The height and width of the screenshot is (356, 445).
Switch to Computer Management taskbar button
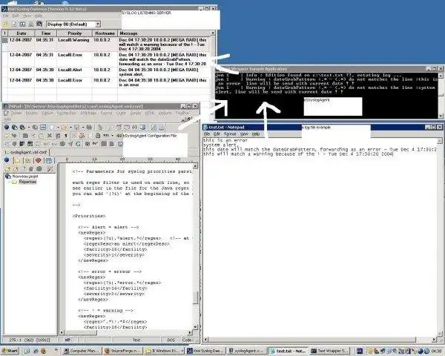(82, 351)
